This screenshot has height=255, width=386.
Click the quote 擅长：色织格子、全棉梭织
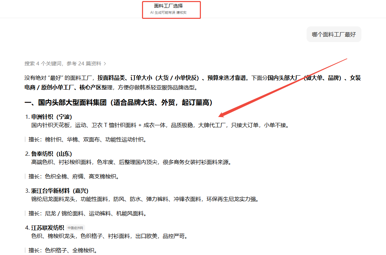63,250
